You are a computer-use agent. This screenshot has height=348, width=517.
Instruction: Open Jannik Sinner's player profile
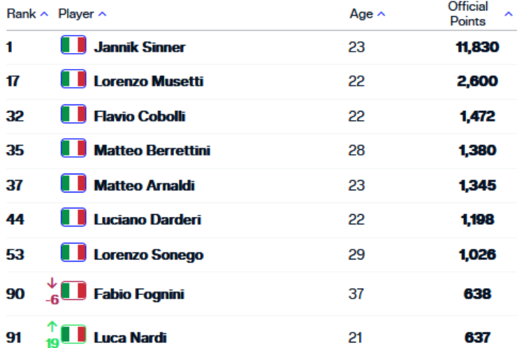[x=140, y=47]
